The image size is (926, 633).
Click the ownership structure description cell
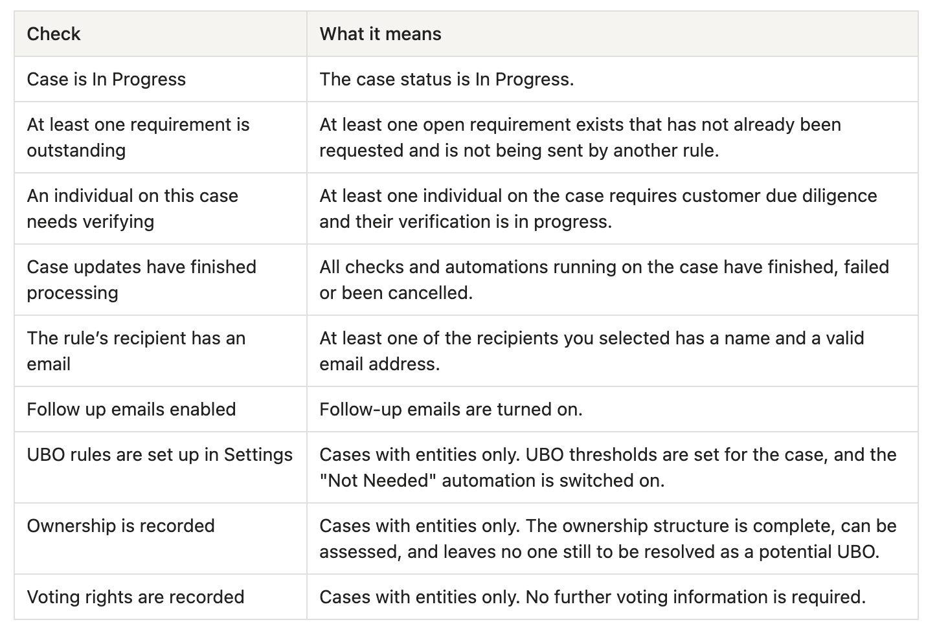point(612,539)
